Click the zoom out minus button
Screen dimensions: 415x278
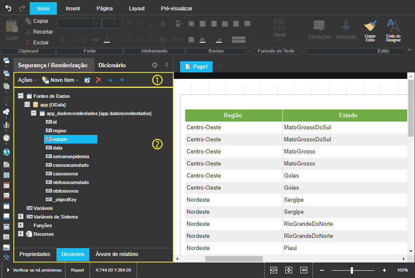pos(322,270)
